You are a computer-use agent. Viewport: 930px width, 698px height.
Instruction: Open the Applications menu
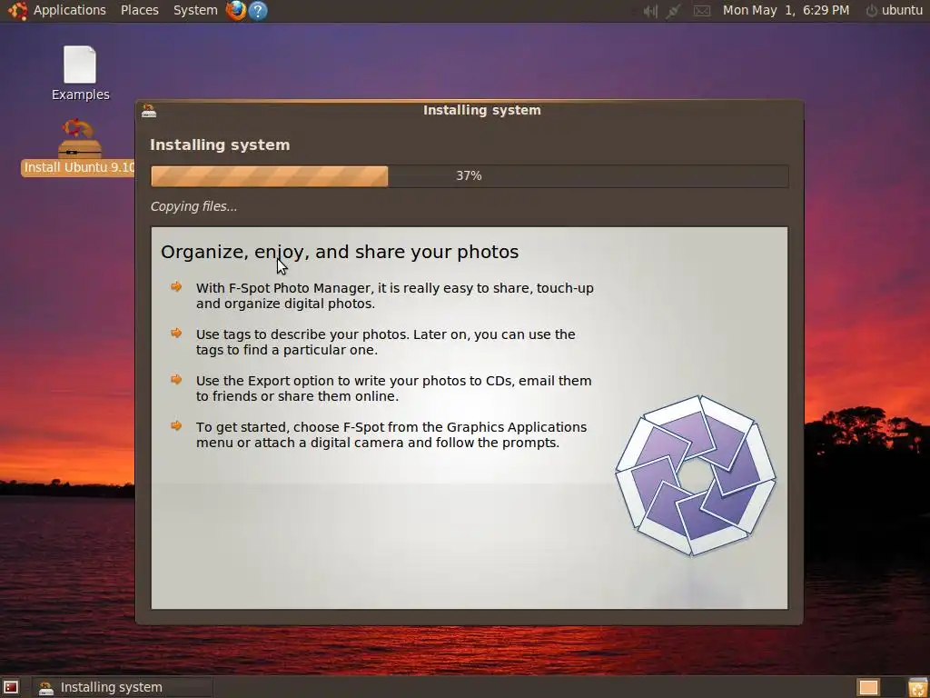(69, 10)
